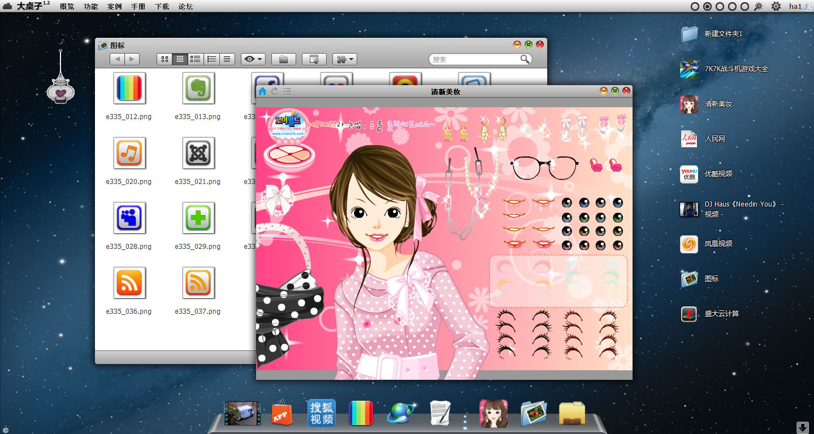Open the 论坛 menu in top bar
The image size is (814, 434).
[x=185, y=7]
